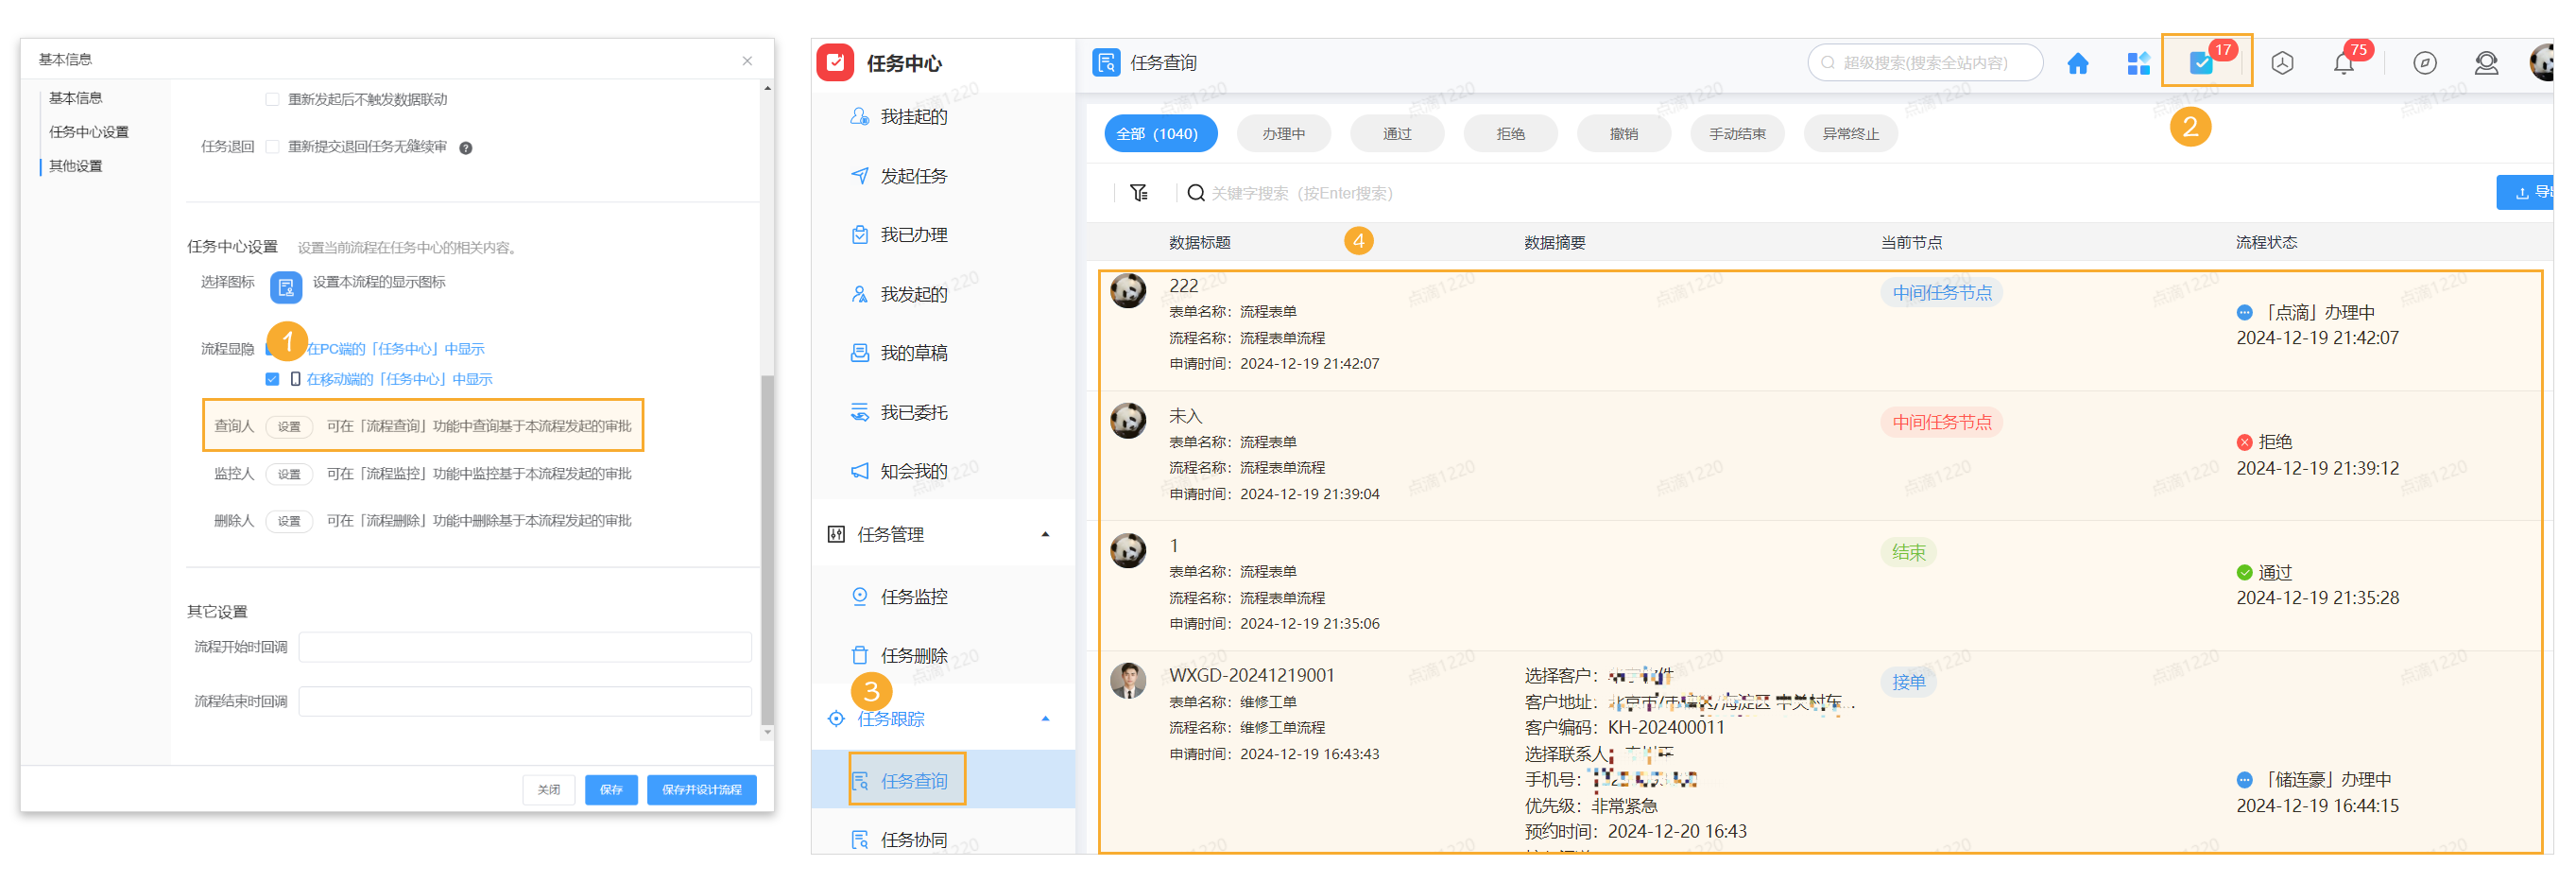Collapse the 任务管理 section

(x=1046, y=534)
